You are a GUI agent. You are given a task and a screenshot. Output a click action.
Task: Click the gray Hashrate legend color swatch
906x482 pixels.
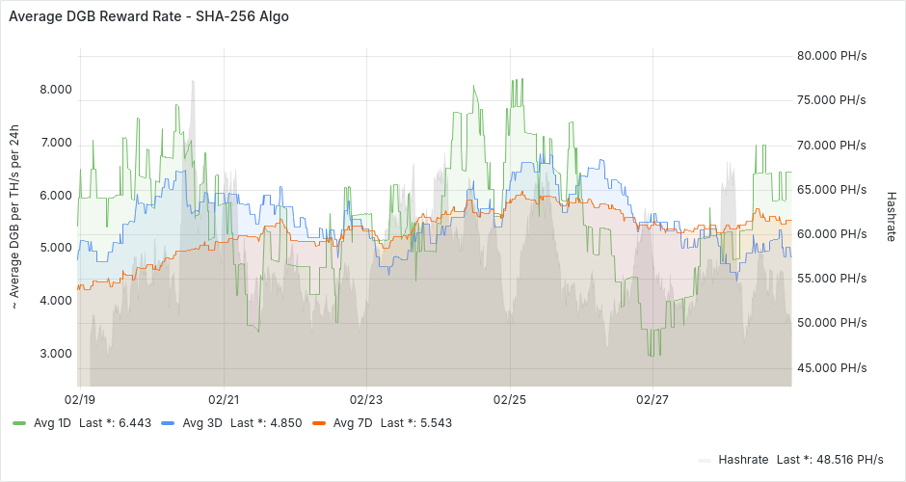click(x=704, y=460)
